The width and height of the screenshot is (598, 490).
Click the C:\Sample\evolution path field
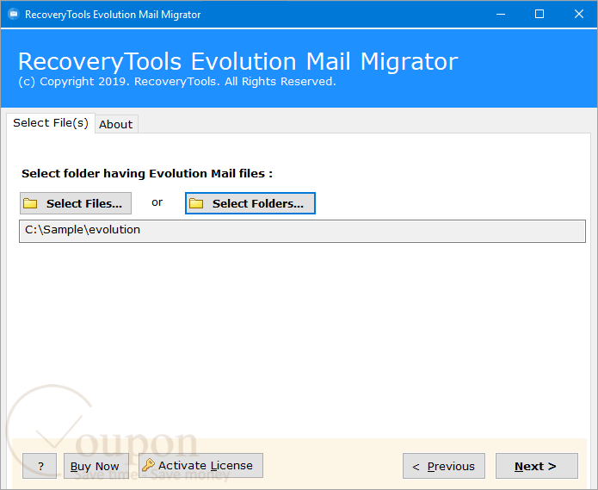pyautogui.click(x=302, y=231)
